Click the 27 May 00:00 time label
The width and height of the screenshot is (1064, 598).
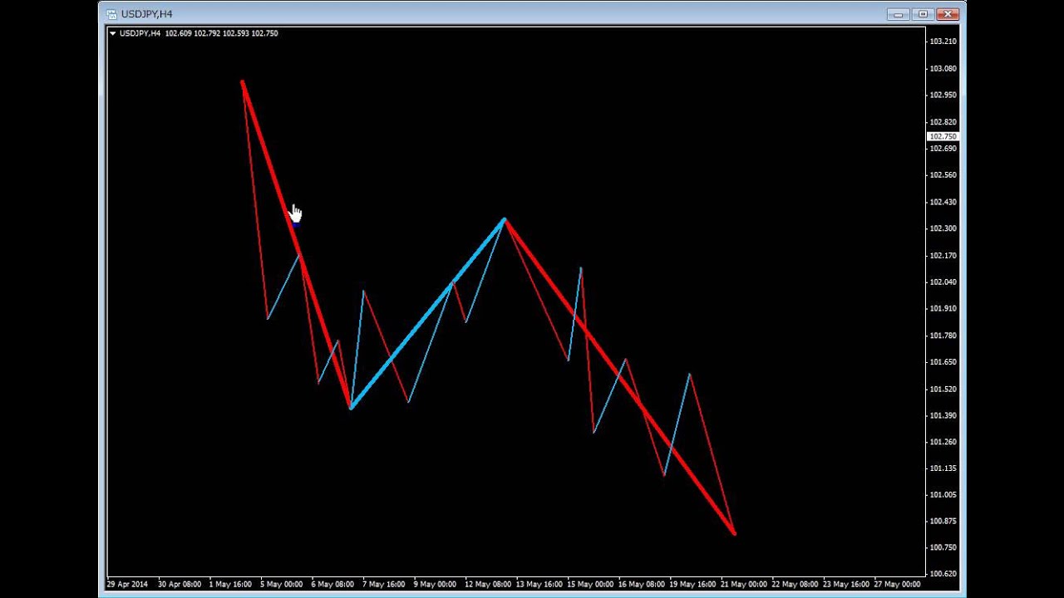[897, 585]
